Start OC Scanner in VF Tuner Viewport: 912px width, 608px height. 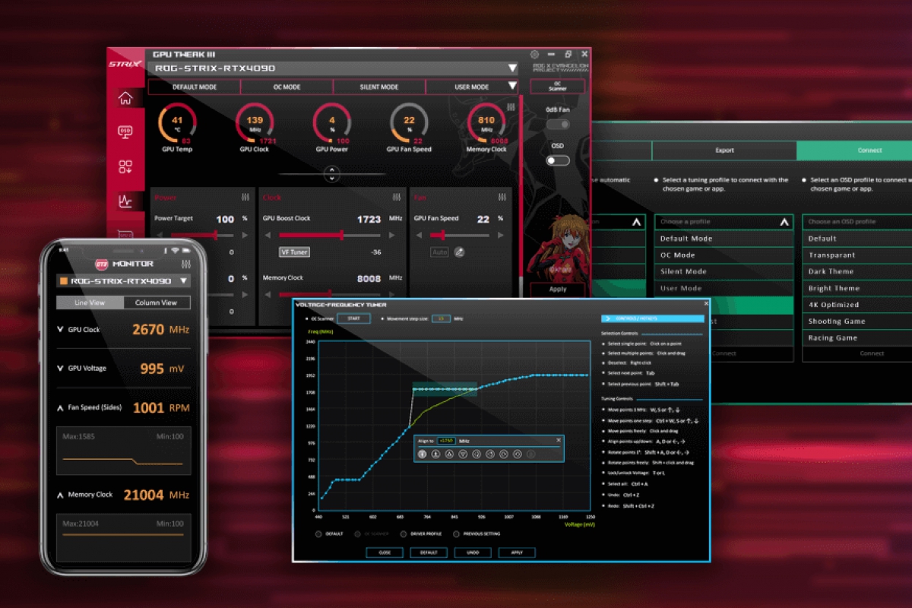click(353, 318)
